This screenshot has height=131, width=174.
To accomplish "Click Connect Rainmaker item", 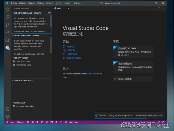I will pyautogui.click(x=26, y=106).
